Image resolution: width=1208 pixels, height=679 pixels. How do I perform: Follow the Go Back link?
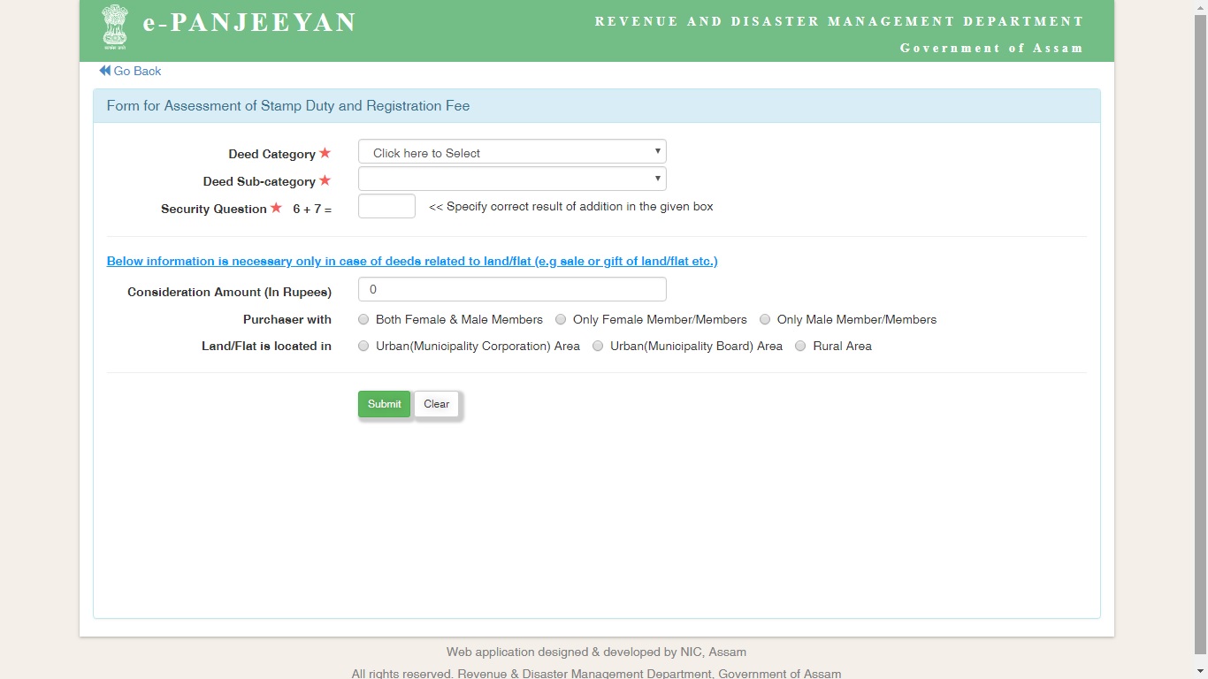pyautogui.click(x=137, y=71)
